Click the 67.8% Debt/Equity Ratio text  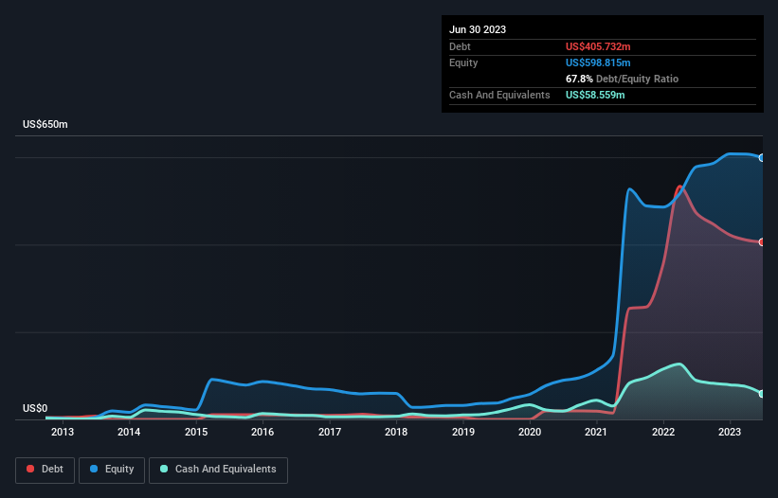tap(622, 79)
